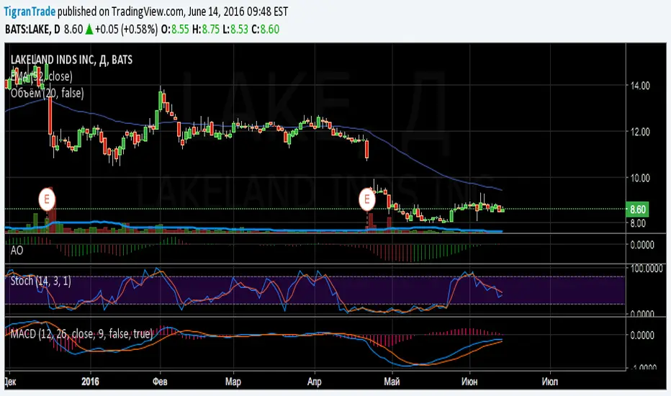Click the late-April earnings E marker

click(366, 199)
